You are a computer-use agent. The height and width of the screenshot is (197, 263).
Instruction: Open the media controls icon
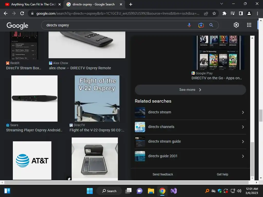(232, 13)
